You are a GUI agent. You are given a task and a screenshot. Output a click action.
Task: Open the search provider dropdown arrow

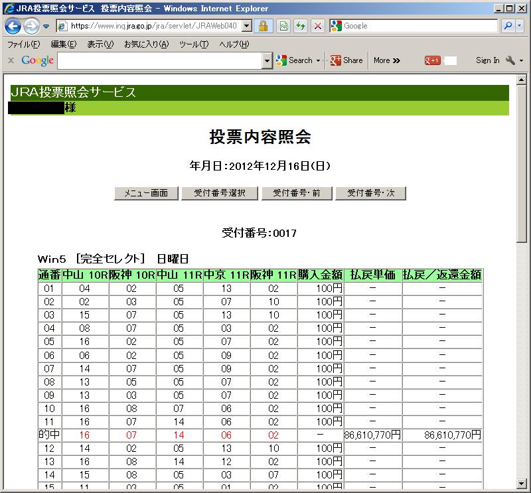(x=520, y=26)
